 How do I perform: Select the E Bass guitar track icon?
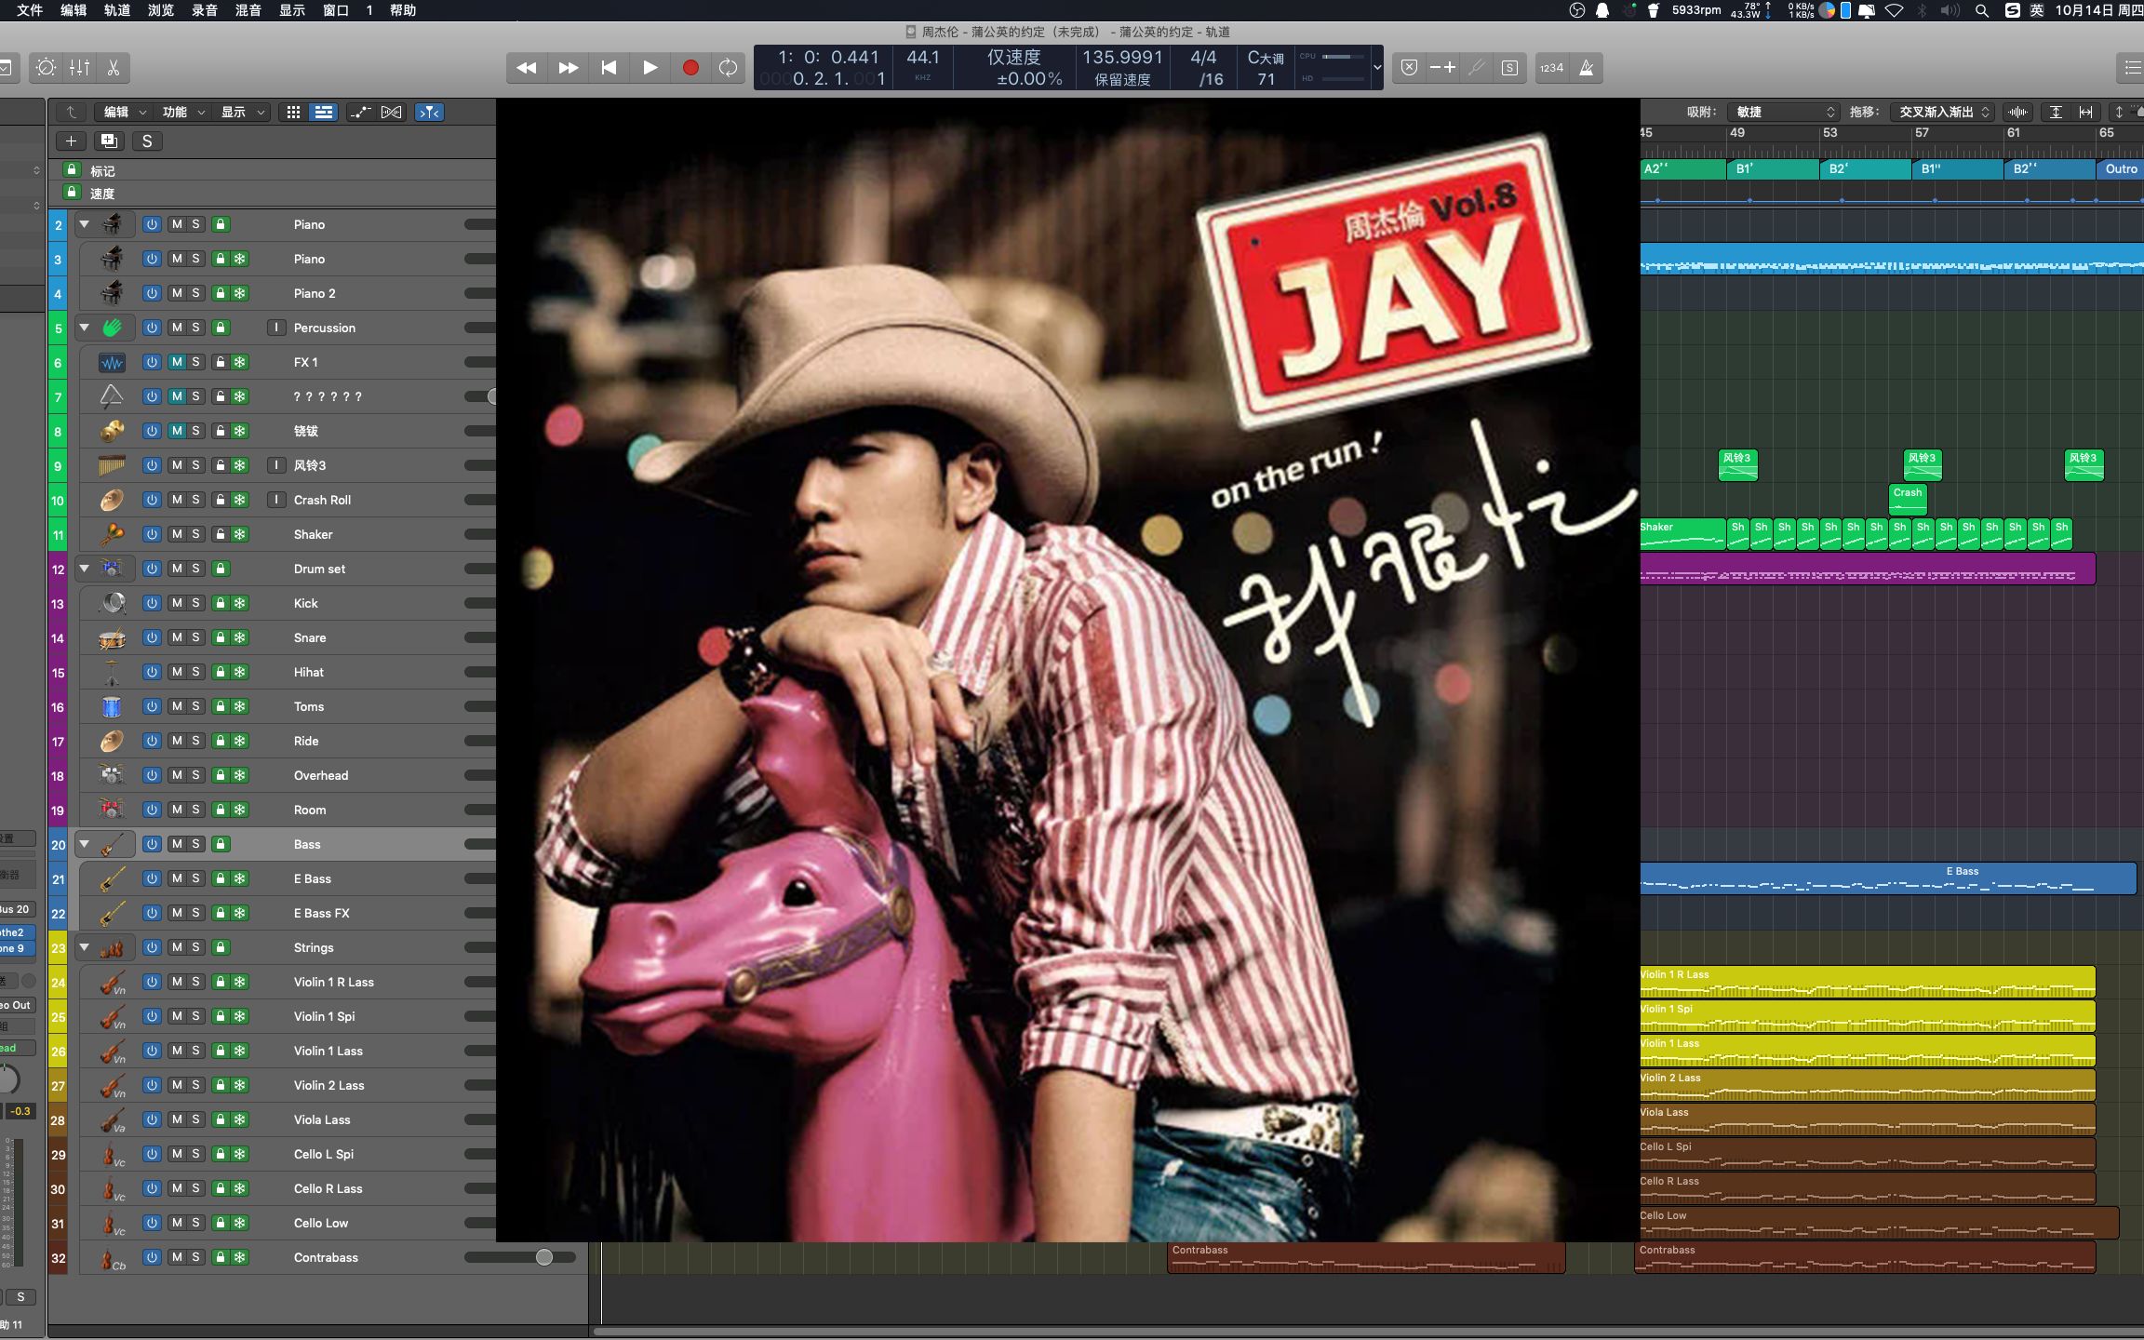point(112,878)
